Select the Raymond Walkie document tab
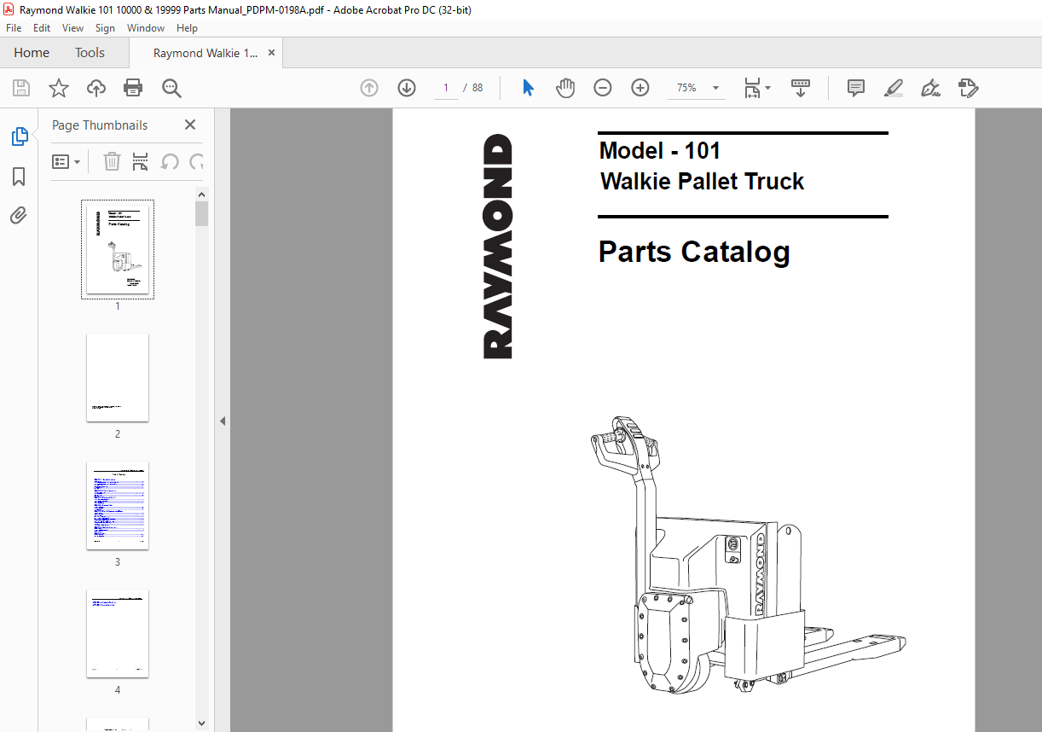The height and width of the screenshot is (732, 1042). [x=205, y=53]
